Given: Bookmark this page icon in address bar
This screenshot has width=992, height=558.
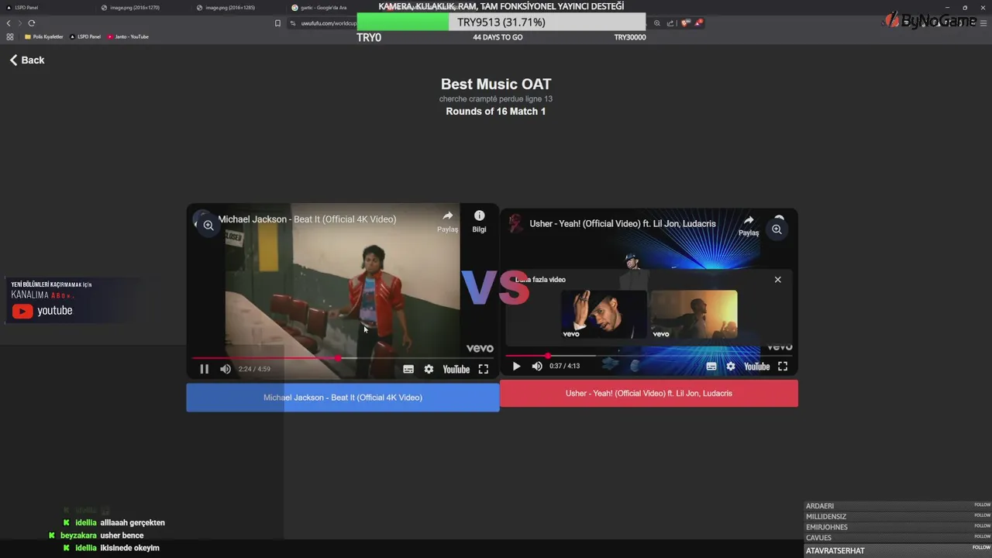Looking at the screenshot, I should (277, 23).
